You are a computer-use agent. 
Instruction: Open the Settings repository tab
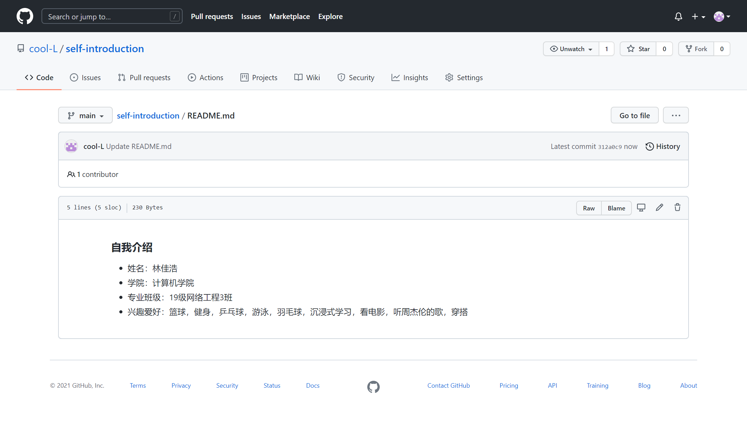point(464,78)
